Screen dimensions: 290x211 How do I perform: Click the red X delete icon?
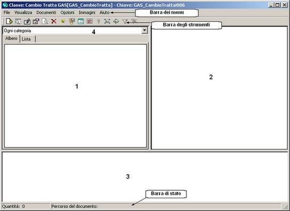pos(54,21)
